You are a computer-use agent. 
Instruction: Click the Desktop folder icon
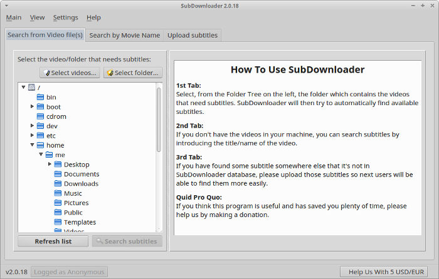click(x=58, y=165)
